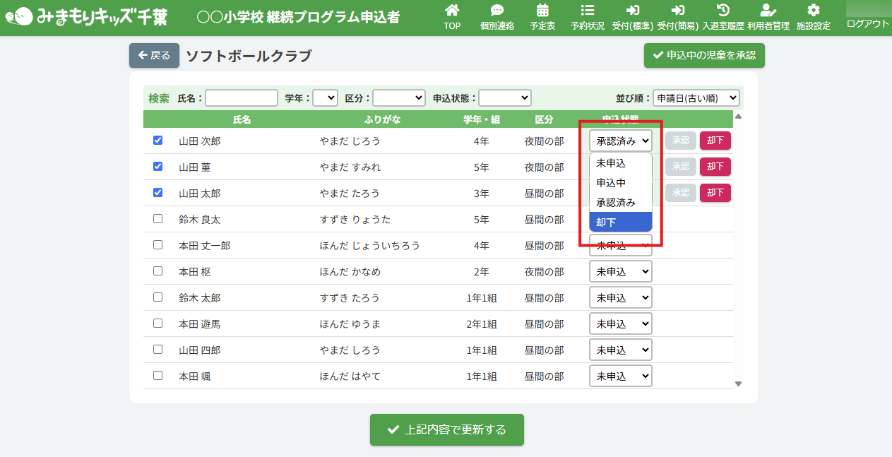The width and height of the screenshot is (892, 457).
Task: Open status dropdown for 鈴木 太郎
Action: click(620, 298)
